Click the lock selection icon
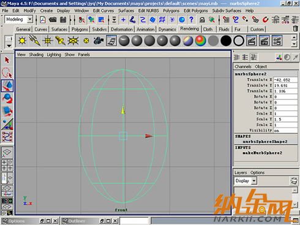 pos(202,20)
